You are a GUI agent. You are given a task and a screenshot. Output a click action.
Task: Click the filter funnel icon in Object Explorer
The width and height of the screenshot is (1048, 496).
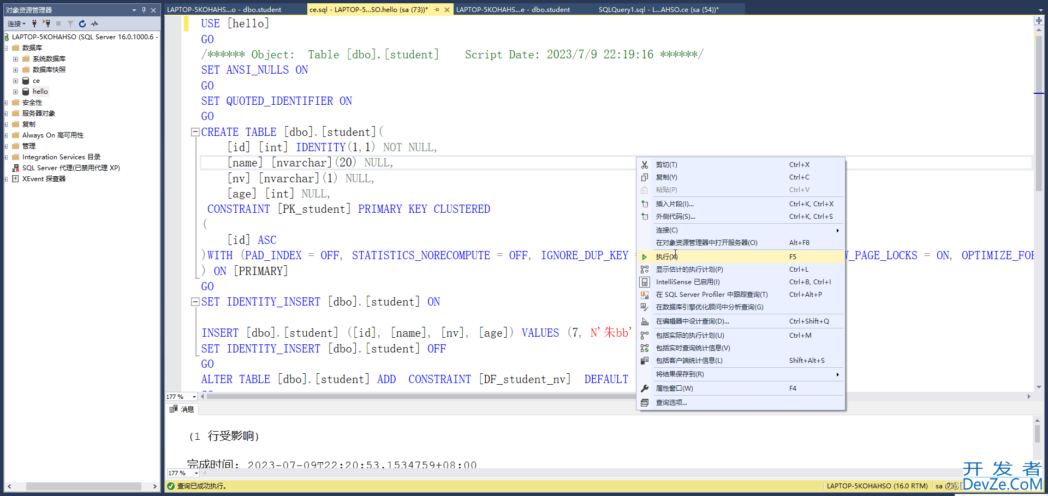pos(70,23)
